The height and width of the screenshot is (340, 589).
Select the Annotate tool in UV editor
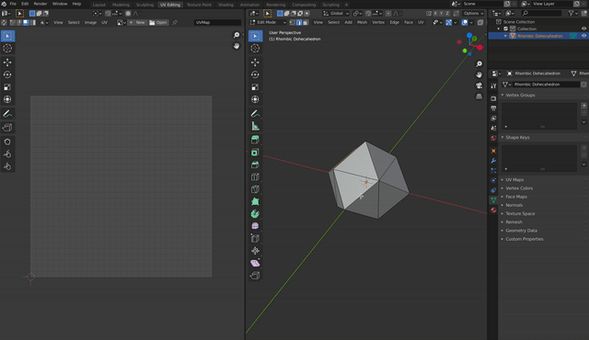[x=7, y=114]
